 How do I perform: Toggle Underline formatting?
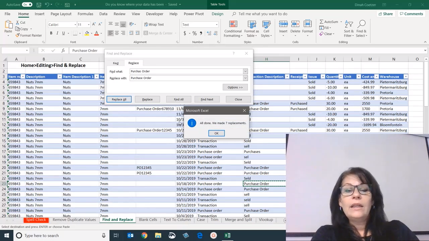63,33
